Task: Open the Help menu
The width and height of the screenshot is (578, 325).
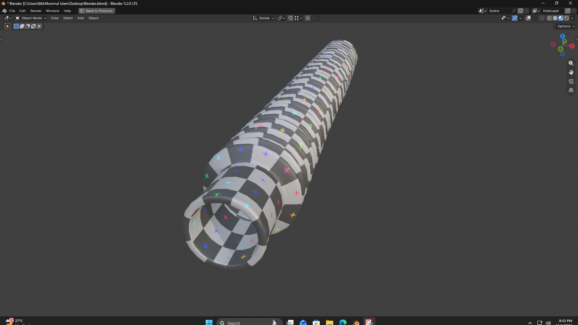Action: pyautogui.click(x=67, y=11)
